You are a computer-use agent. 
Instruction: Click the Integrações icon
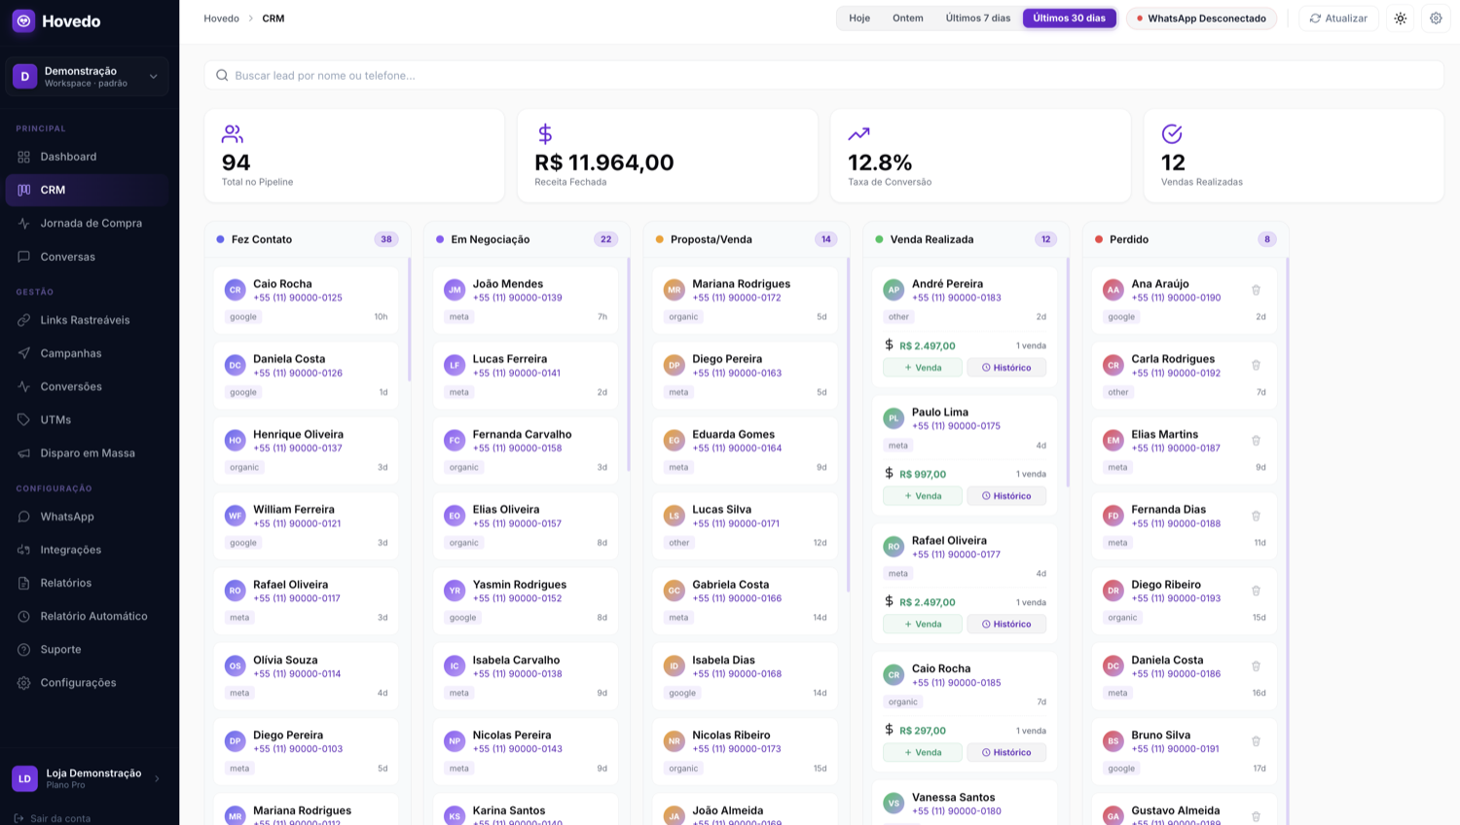23,550
